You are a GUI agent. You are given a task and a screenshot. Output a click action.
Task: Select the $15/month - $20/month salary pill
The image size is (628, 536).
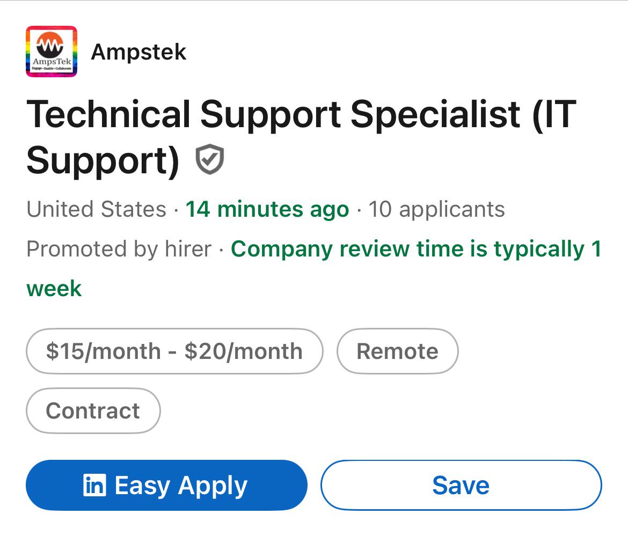pos(174,351)
